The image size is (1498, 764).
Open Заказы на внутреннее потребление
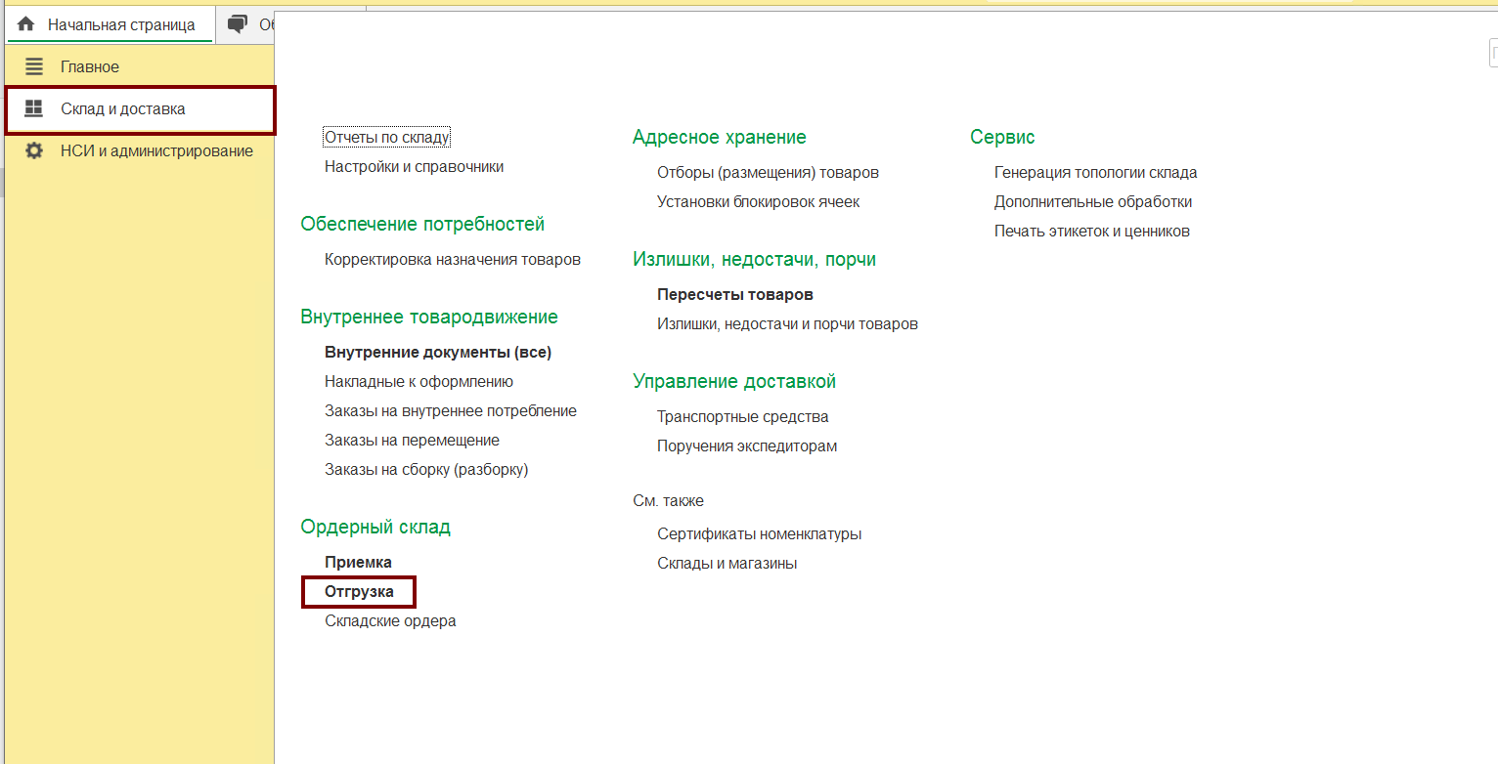click(x=451, y=411)
